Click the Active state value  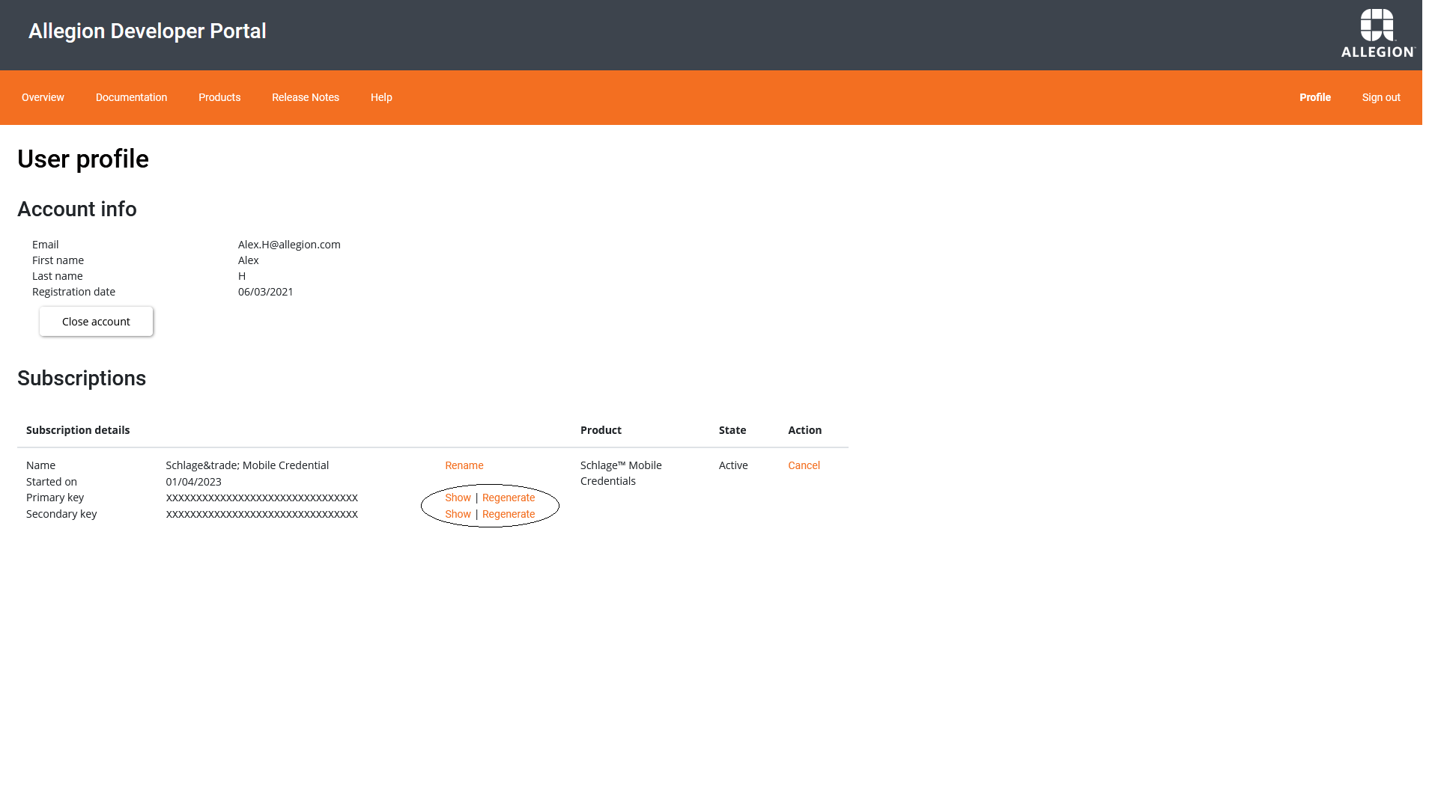[733, 465]
